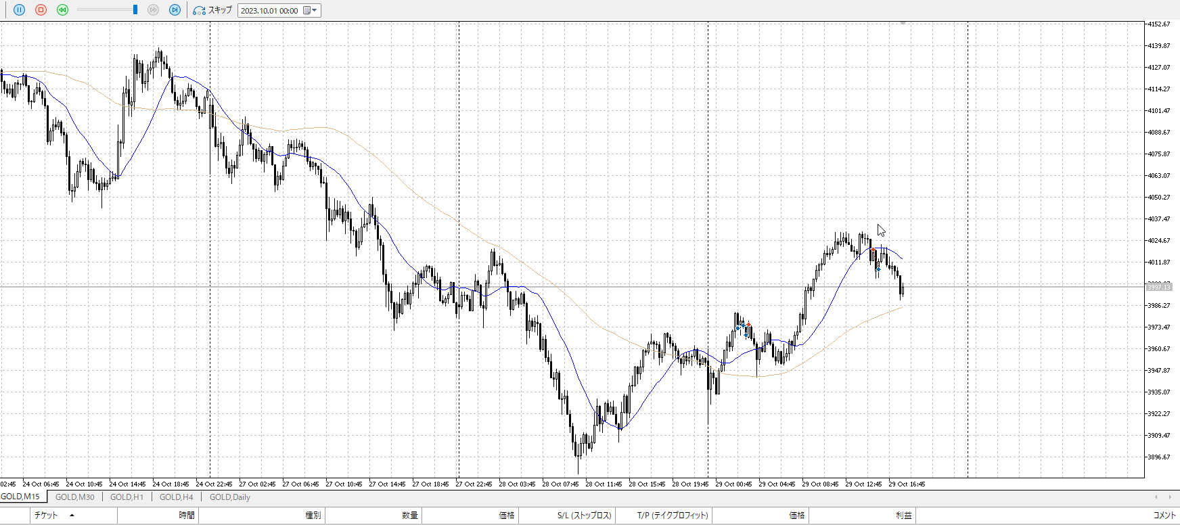Click the current price label 3997.13

pos(1158,287)
